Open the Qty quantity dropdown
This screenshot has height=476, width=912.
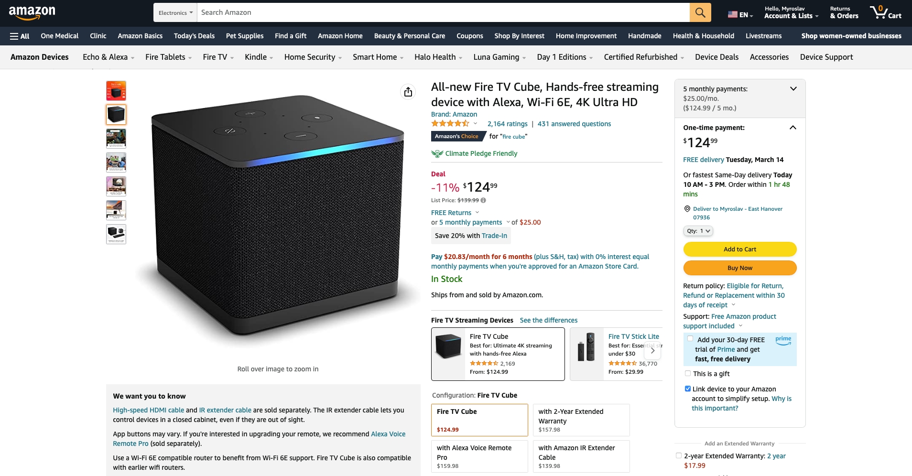tap(698, 231)
